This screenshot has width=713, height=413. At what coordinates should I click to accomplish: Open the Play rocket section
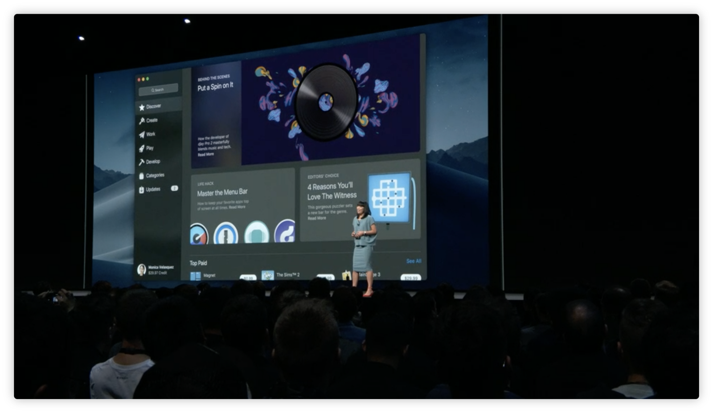coord(149,148)
